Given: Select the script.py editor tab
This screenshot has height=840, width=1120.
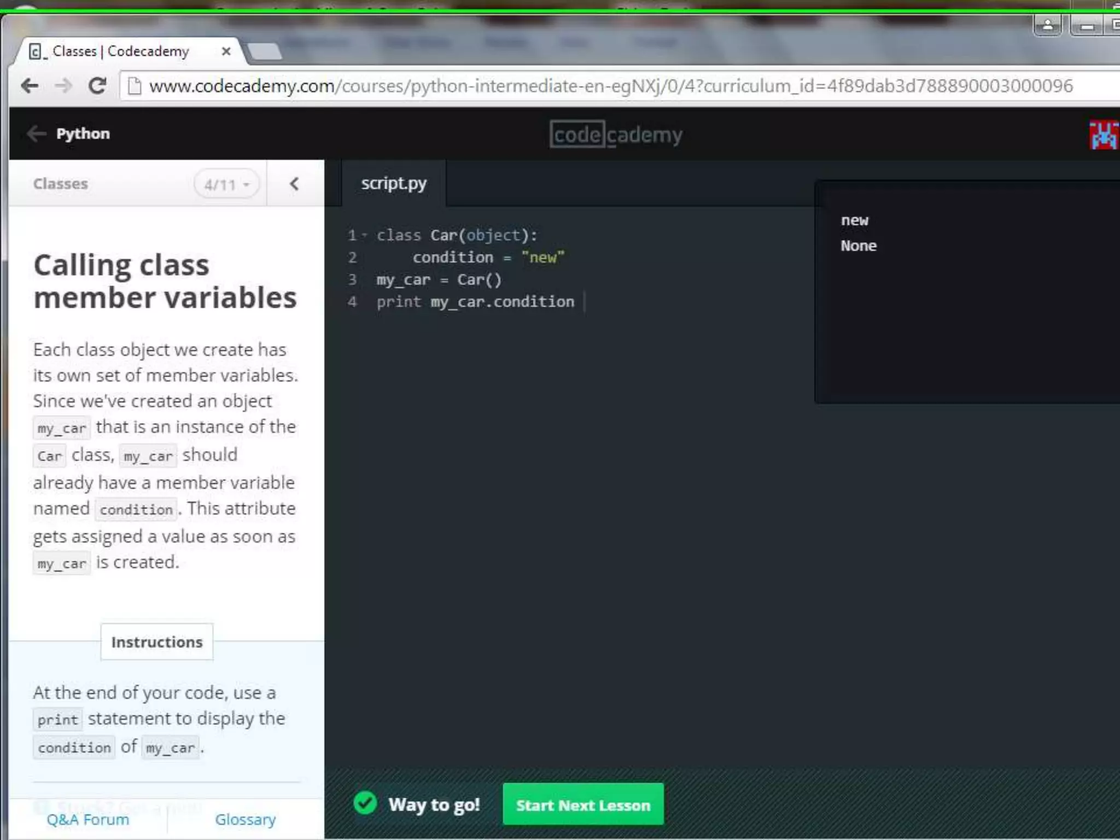Looking at the screenshot, I should click(394, 183).
